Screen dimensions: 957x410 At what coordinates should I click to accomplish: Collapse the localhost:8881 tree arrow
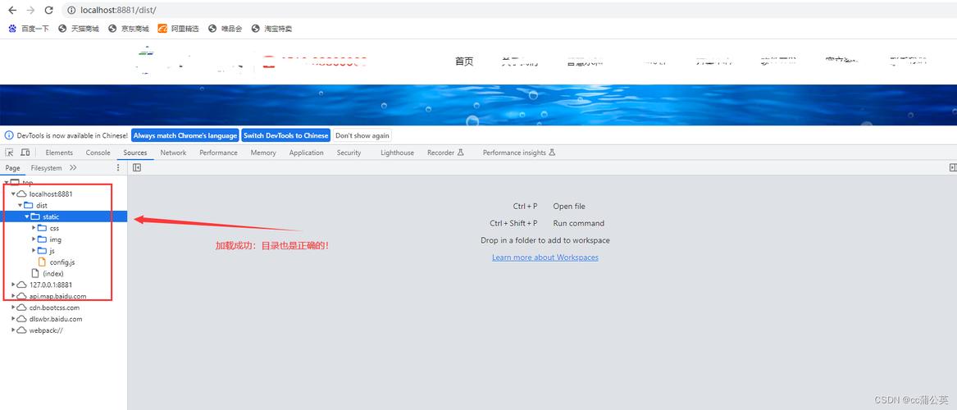click(x=13, y=194)
